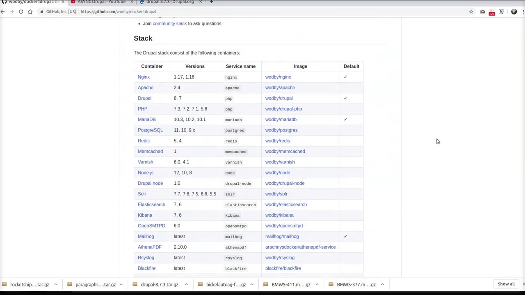Switch to the drupal 8.7.3 Drupal.org tab

coord(170,2)
